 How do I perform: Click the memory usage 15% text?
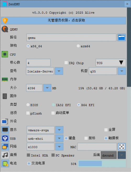102,88
